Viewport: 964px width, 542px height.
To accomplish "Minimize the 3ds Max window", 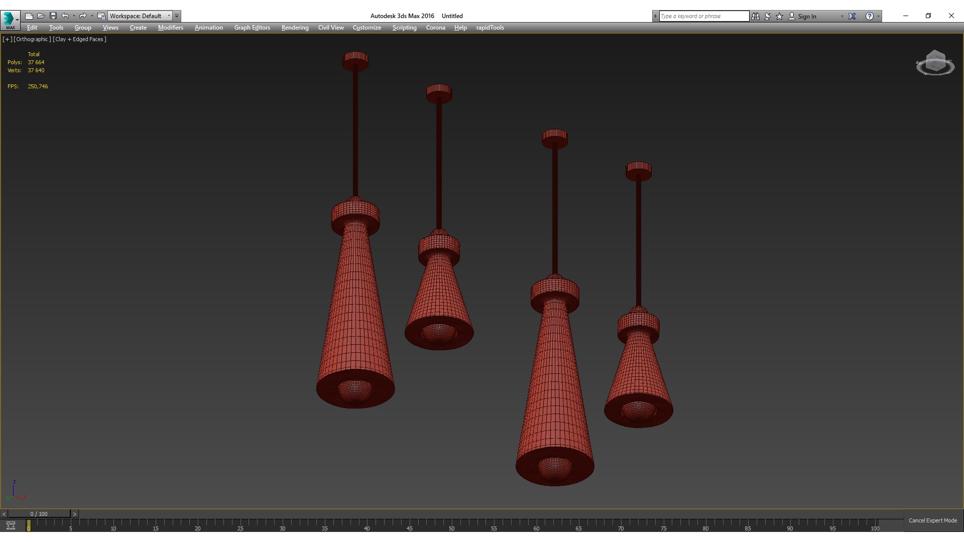I will tap(906, 16).
